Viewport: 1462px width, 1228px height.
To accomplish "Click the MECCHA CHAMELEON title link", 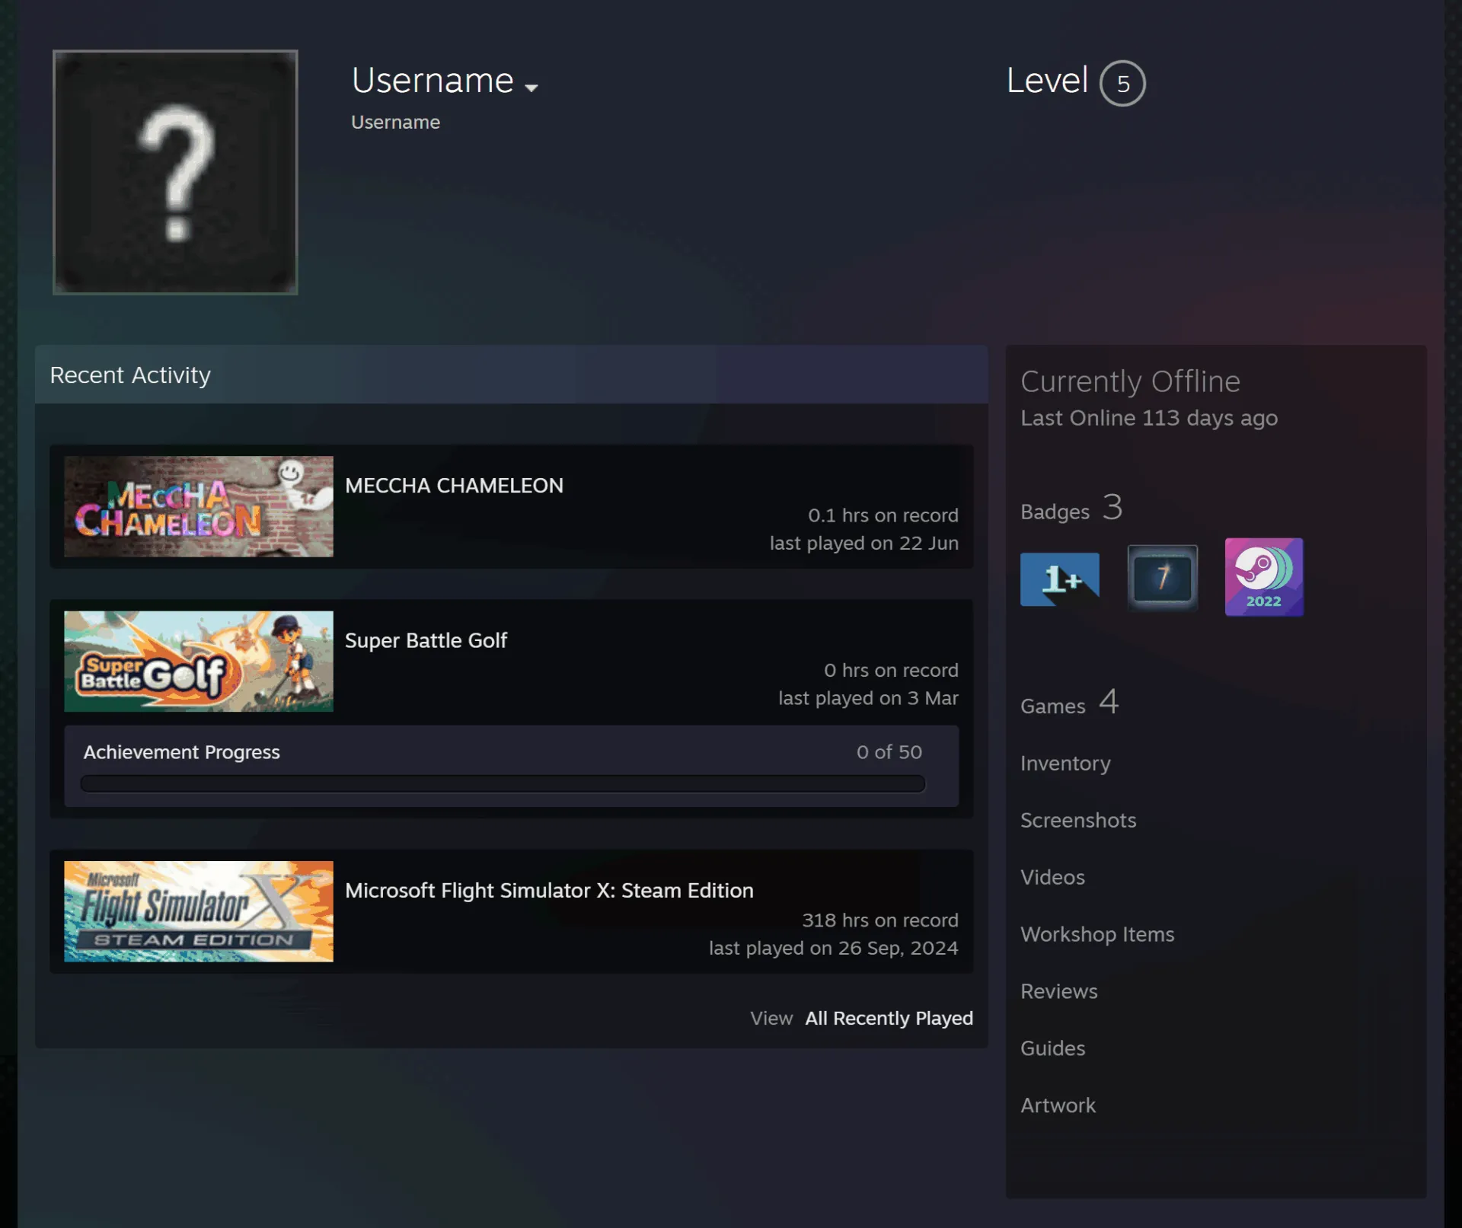I will point(454,486).
